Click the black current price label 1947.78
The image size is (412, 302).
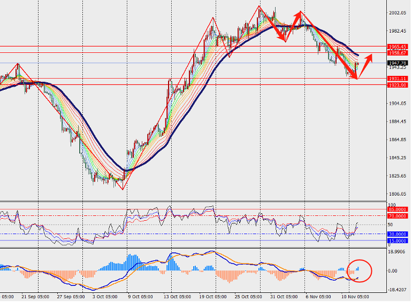(x=398, y=63)
